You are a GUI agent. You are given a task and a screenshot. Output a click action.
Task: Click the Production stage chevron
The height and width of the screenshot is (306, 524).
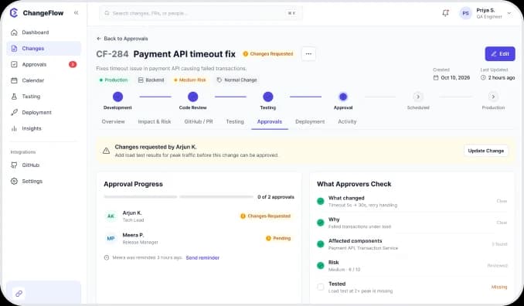[x=493, y=97]
